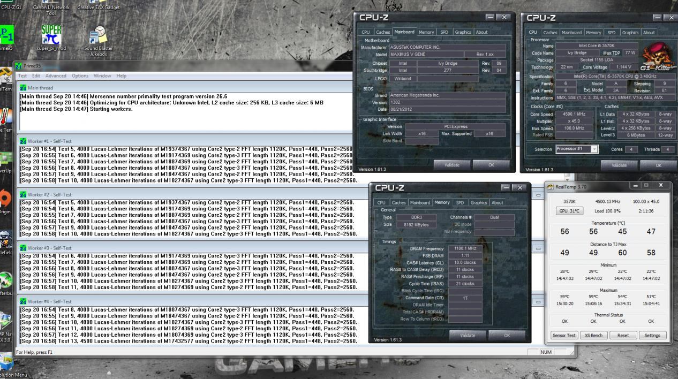The image size is (678, 379).
Task: Switch to Mainboard tab in processor CPU-Z window
Action: coord(571,32)
